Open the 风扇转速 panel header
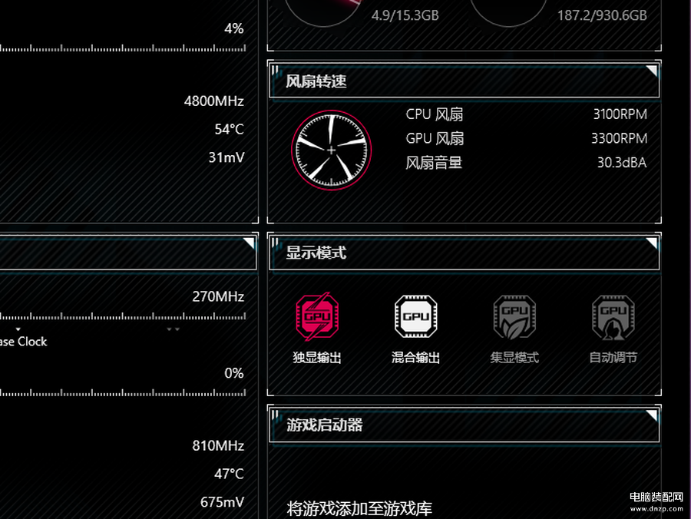 pos(464,81)
